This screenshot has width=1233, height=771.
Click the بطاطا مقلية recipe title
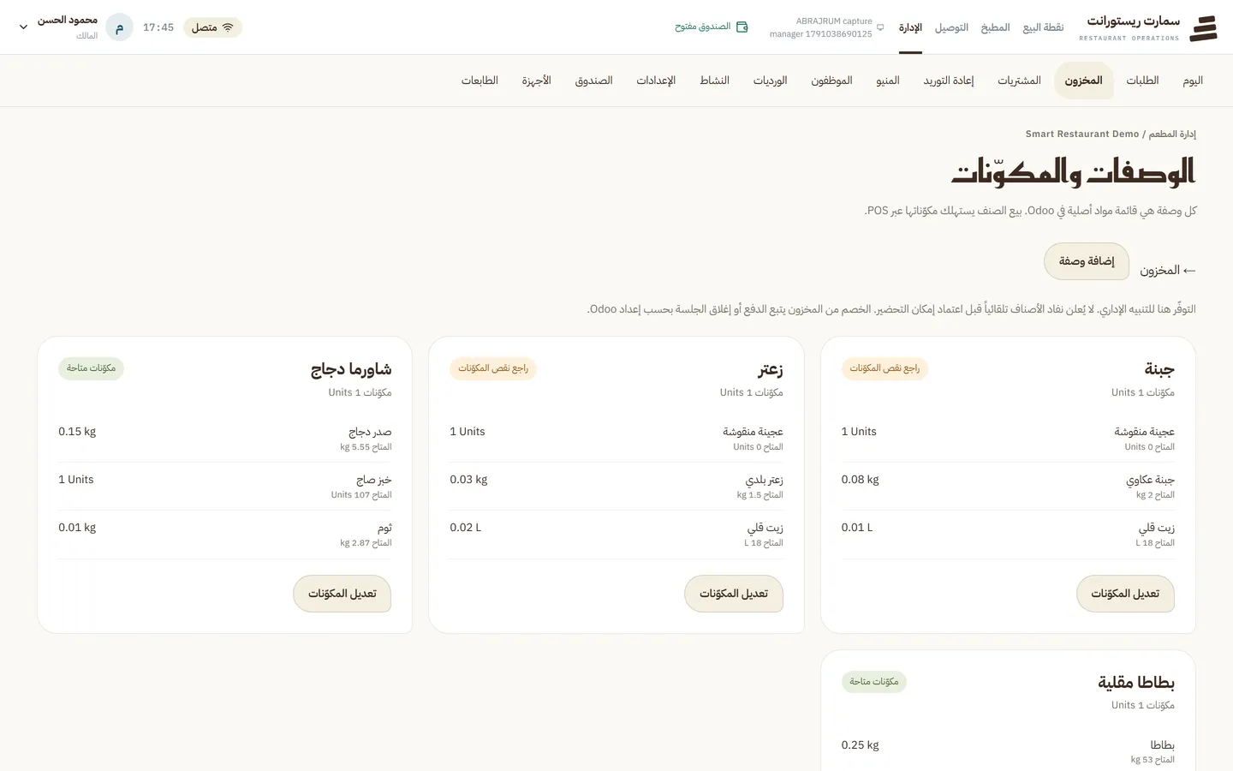pos(1136,683)
